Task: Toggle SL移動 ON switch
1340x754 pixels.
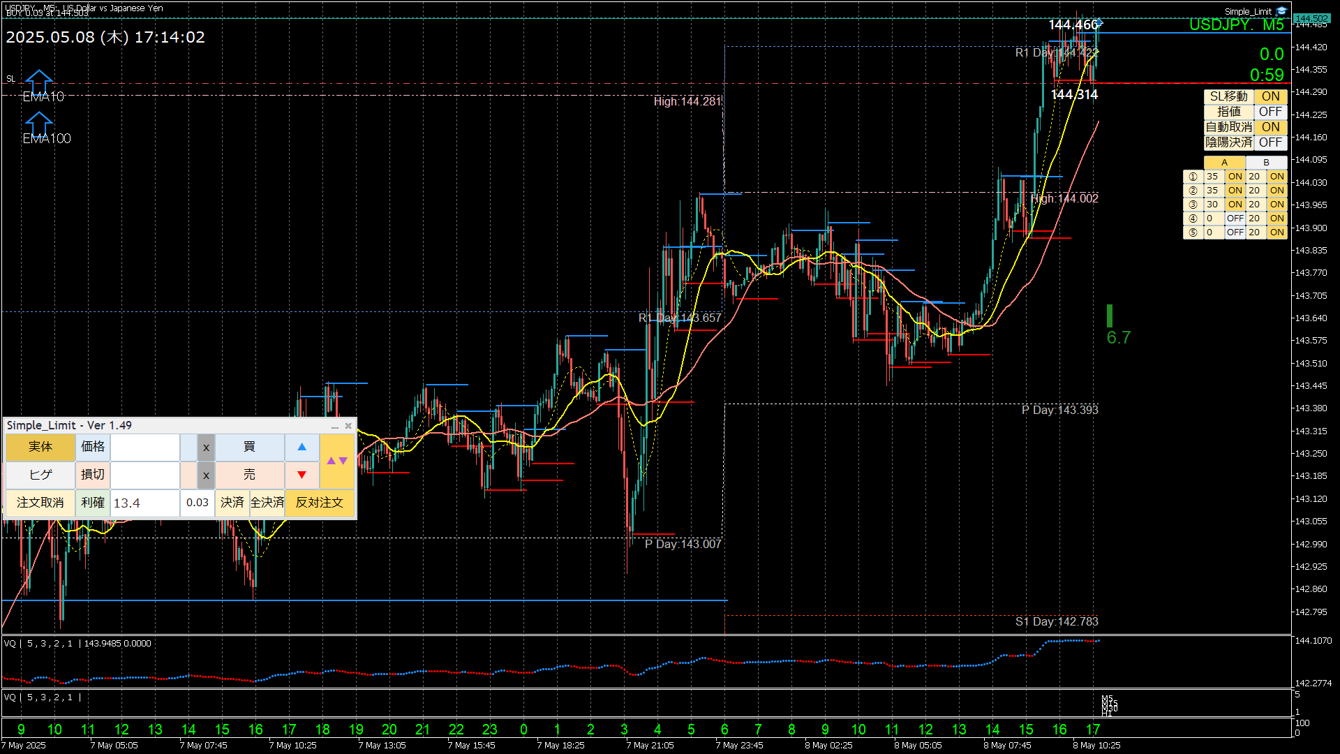Action: (x=1270, y=96)
